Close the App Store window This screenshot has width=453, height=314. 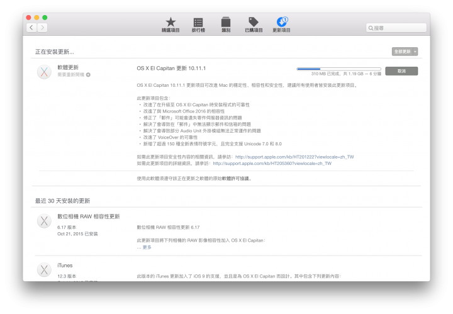point(28,18)
